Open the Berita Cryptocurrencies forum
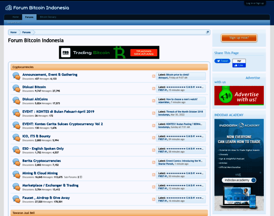This screenshot has height=216, width=274. [x=41, y=161]
